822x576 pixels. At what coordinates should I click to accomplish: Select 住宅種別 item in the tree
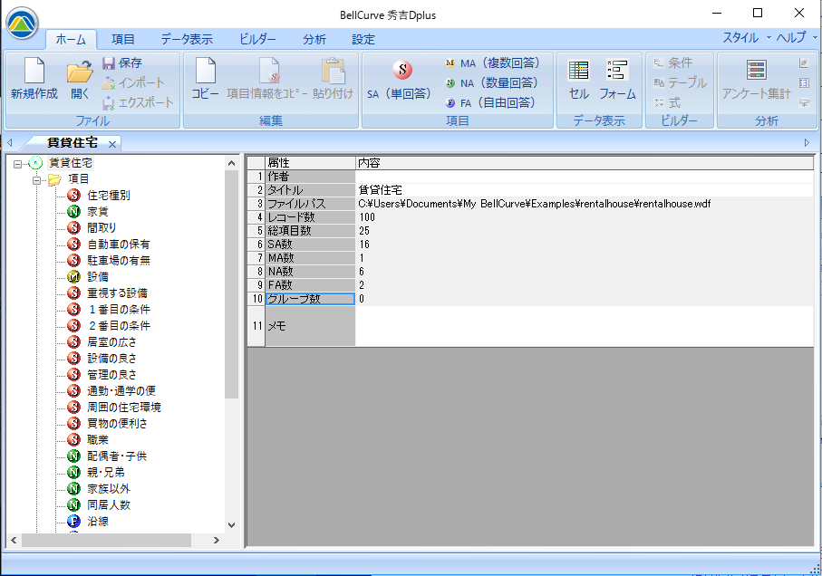pyautogui.click(x=108, y=196)
